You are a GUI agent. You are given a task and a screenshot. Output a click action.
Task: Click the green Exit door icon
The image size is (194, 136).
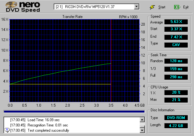(177, 7)
